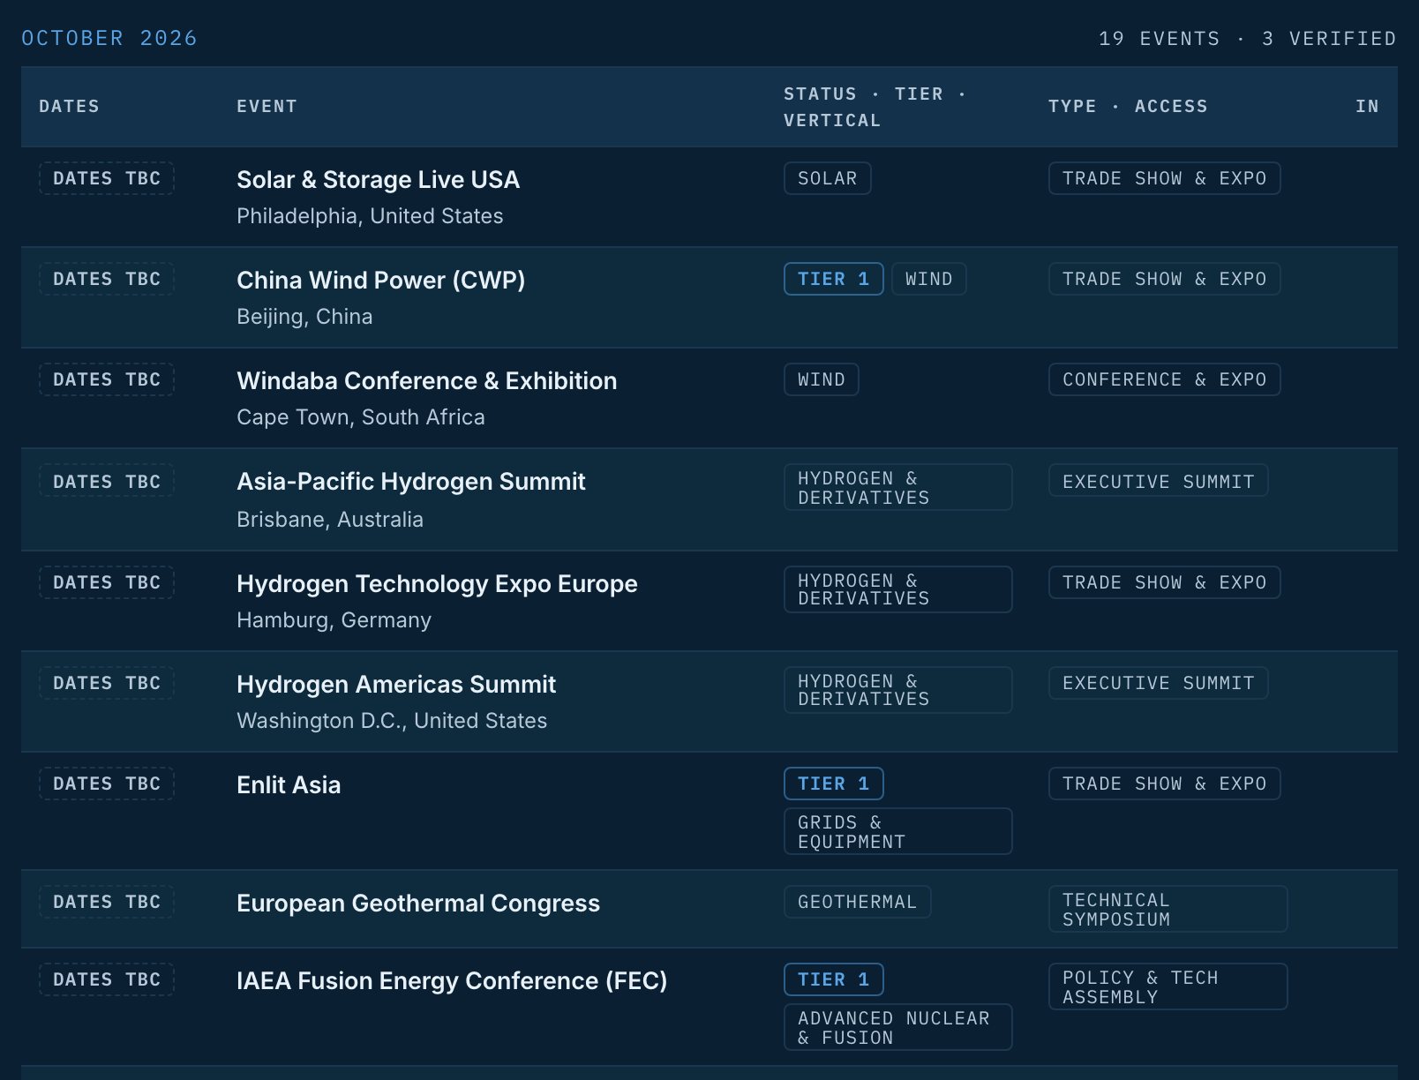Open Asia-Pacific Hydrogen Summit entry

[410, 482]
